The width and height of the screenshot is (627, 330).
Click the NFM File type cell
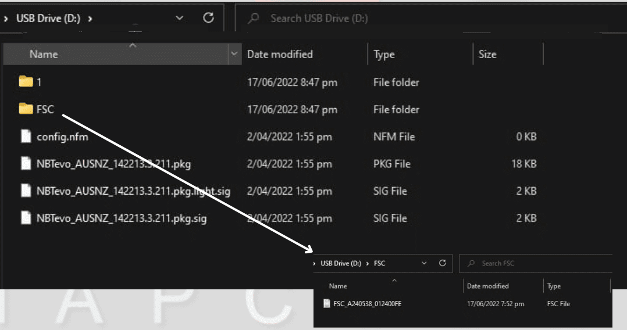coord(394,137)
